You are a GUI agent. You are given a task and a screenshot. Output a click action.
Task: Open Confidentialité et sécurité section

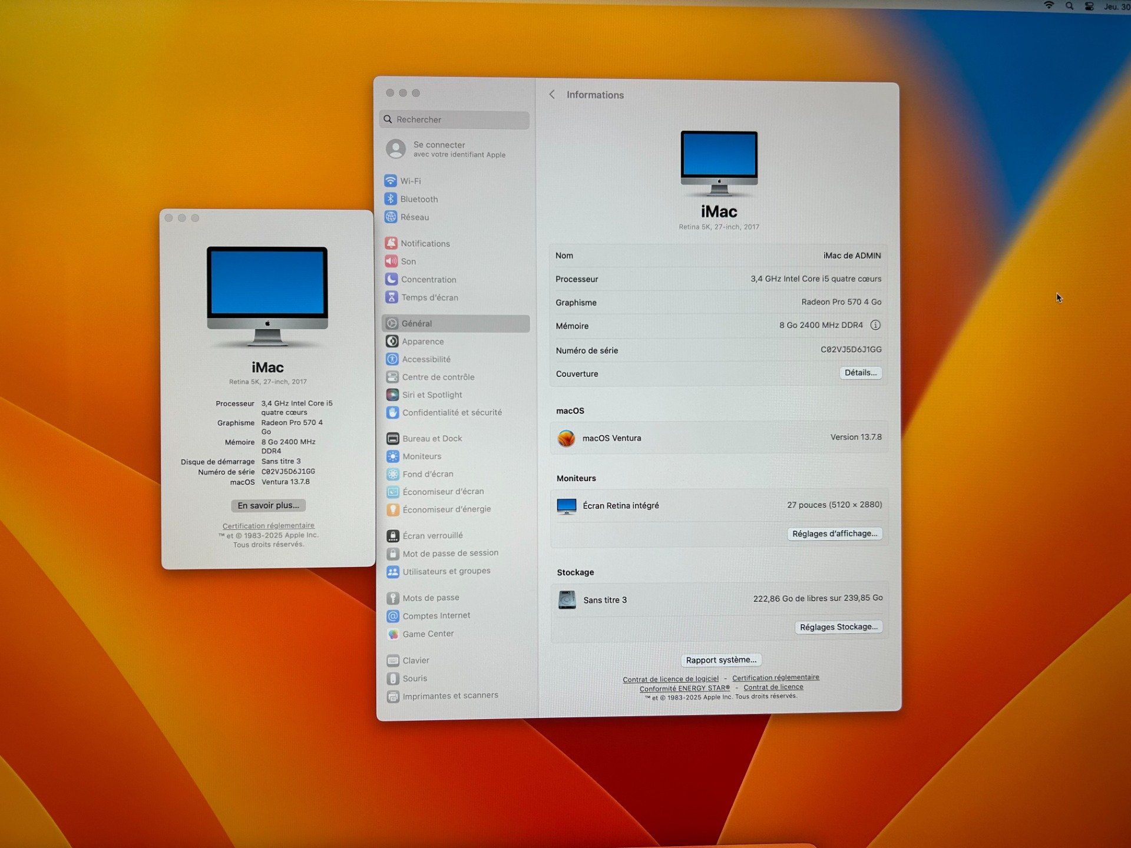452,413
